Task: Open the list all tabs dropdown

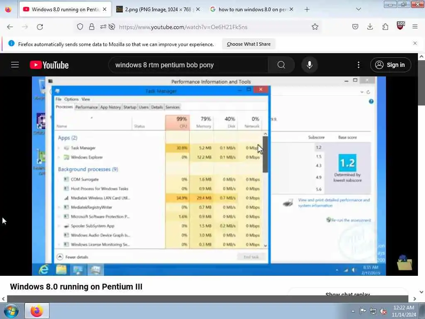Action: coord(358,9)
